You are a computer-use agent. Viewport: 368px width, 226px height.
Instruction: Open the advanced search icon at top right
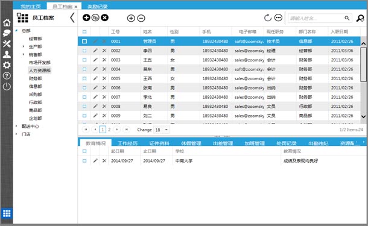(360, 18)
